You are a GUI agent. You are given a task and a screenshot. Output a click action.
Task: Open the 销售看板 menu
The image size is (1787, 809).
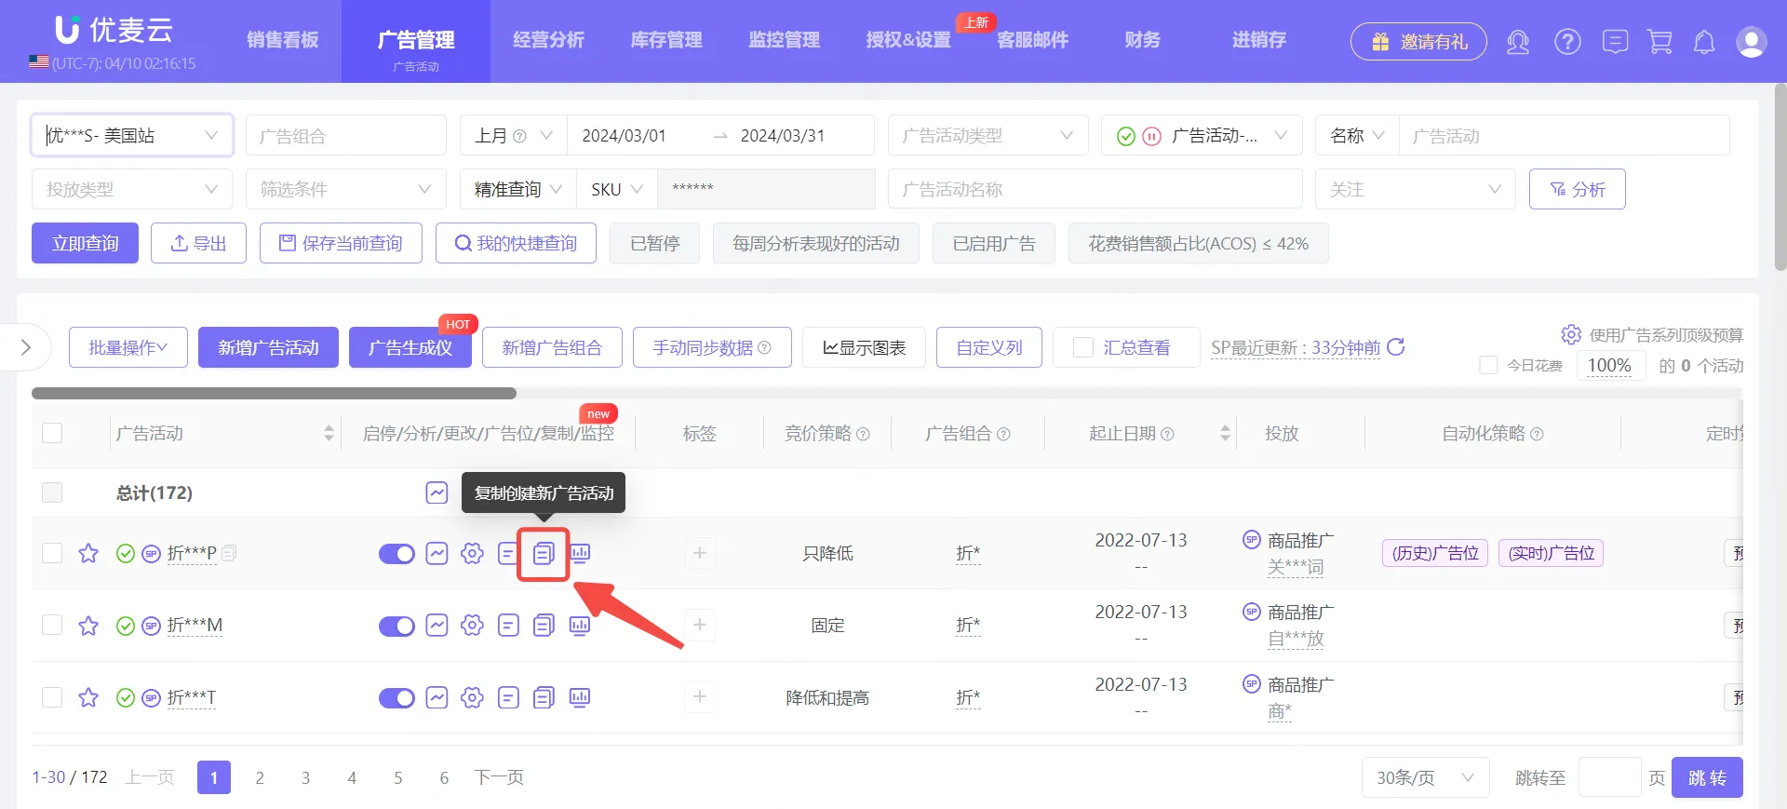pos(283,40)
